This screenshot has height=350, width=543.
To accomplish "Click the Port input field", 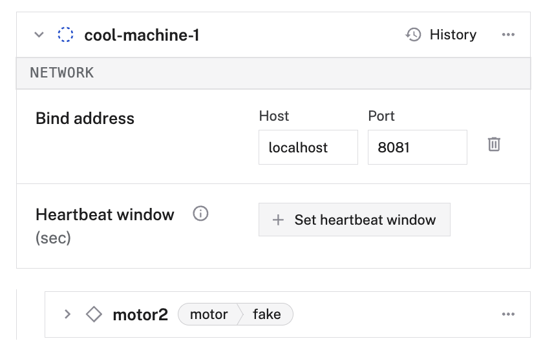I will tap(417, 147).
